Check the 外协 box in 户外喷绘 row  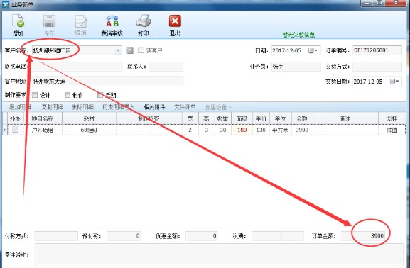pos(16,130)
